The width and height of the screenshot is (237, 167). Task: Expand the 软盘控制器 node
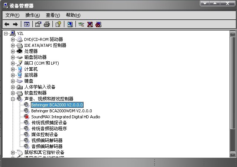[13, 93]
